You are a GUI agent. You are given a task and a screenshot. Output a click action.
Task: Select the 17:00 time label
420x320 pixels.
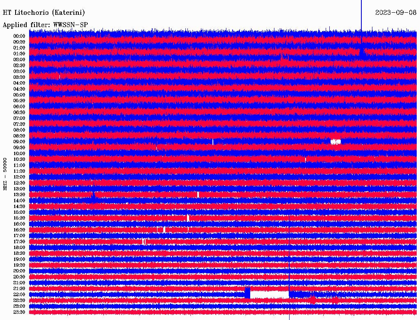[x=19, y=236]
